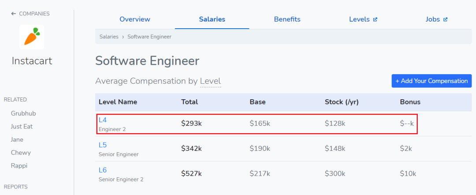Image resolution: width=476 pixels, height=195 pixels.
Task: Click the Add Your Compensation button
Action: pyautogui.click(x=431, y=81)
